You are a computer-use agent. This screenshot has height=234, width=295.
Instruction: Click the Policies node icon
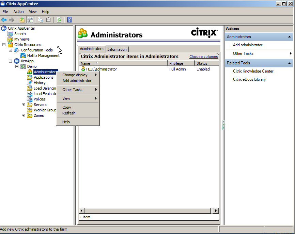point(30,99)
